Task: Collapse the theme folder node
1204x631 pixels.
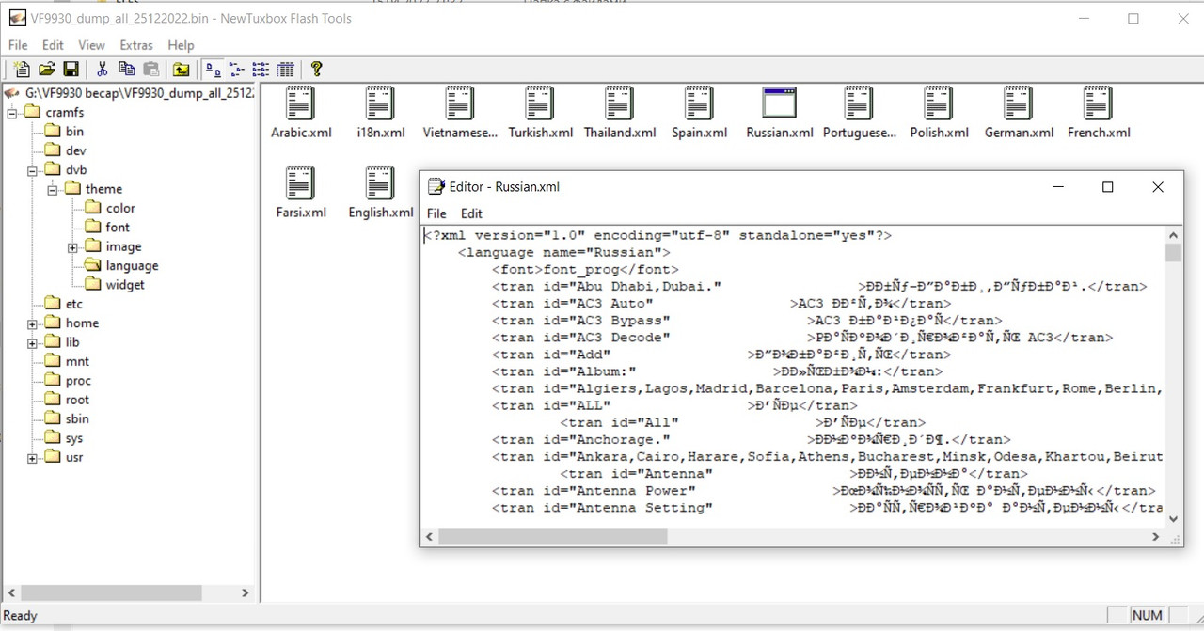Action: point(53,189)
